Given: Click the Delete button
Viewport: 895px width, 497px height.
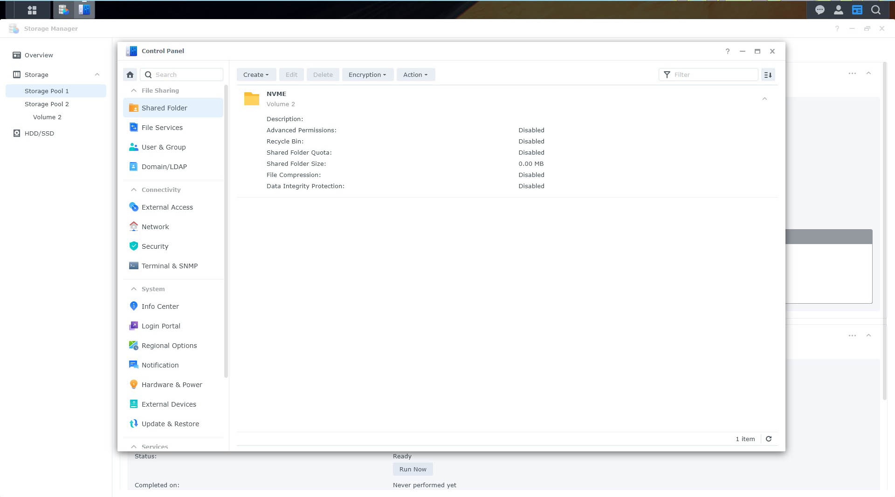Looking at the screenshot, I should click(323, 75).
